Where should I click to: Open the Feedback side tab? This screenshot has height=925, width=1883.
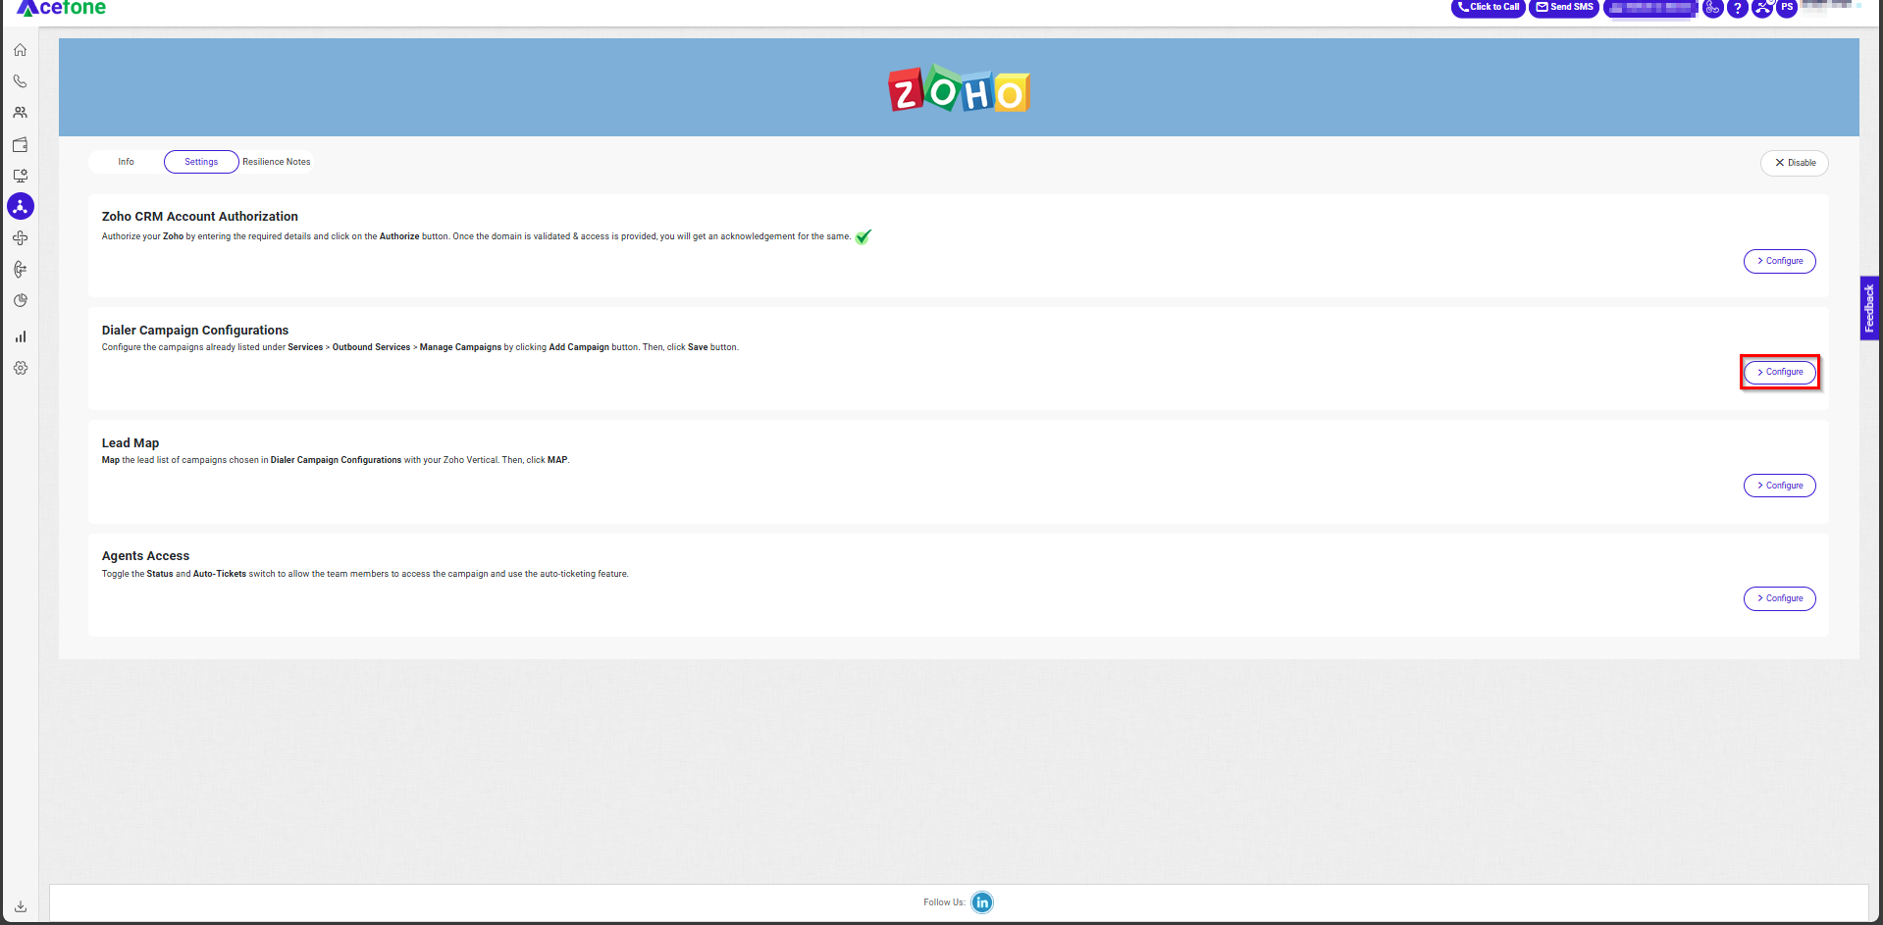(x=1869, y=308)
